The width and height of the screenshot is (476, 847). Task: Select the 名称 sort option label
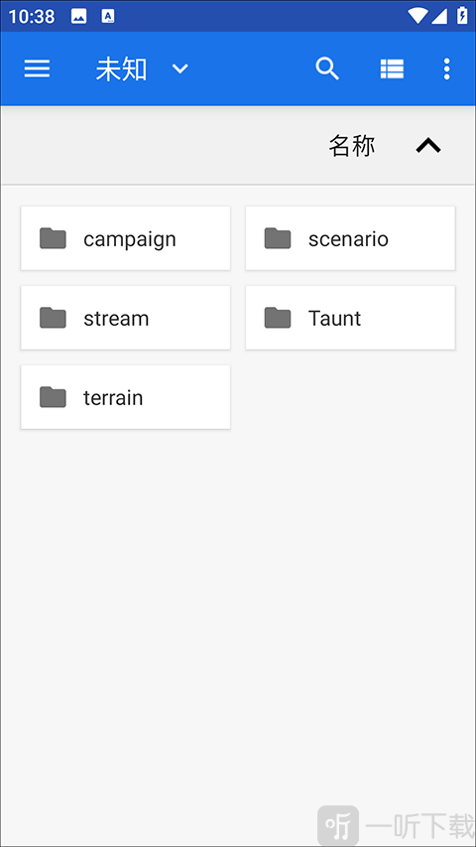pos(352,146)
